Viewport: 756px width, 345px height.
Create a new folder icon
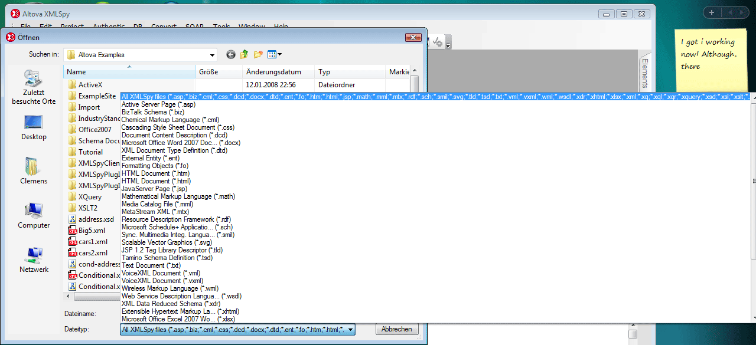coord(258,55)
